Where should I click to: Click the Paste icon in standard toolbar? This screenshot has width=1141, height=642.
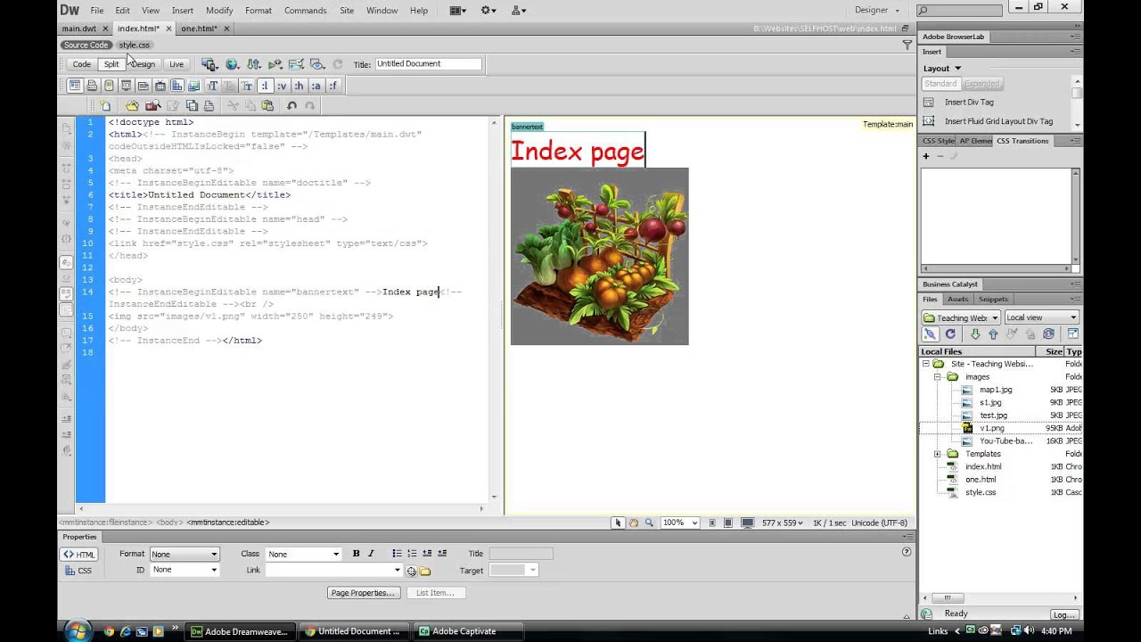point(267,105)
